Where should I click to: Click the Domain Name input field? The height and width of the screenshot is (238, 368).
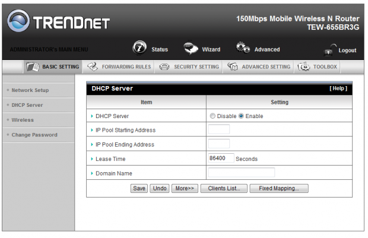click(242, 173)
